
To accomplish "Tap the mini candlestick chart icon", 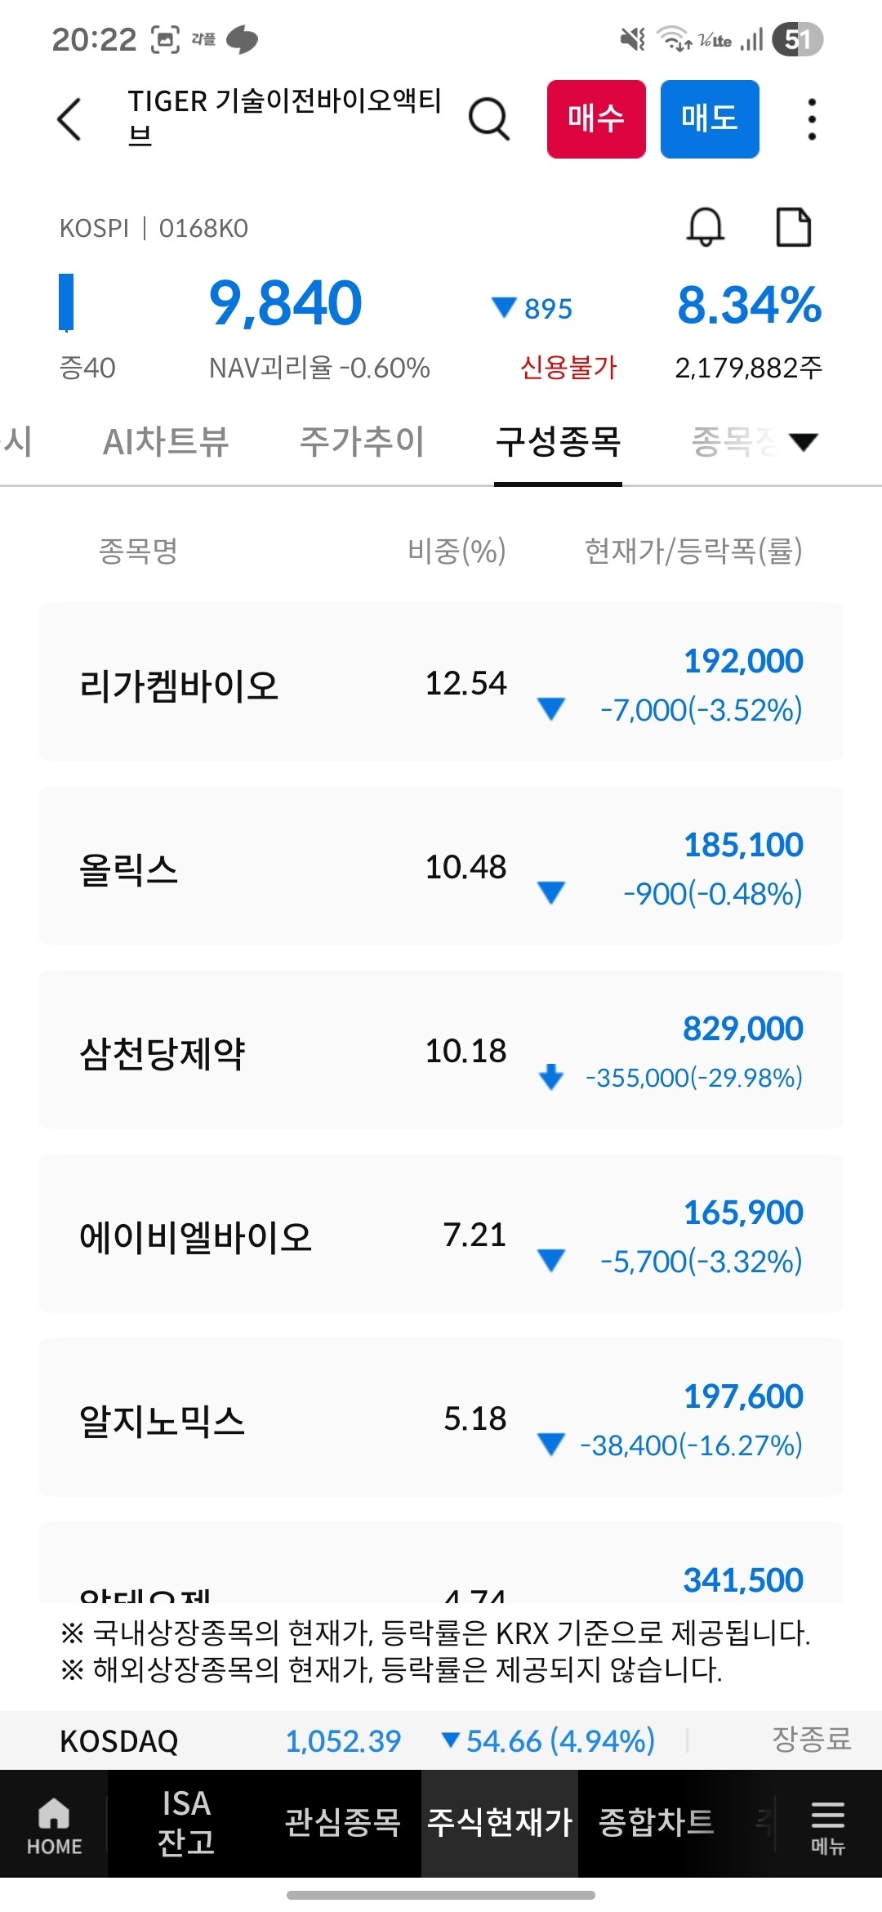I will (67, 302).
